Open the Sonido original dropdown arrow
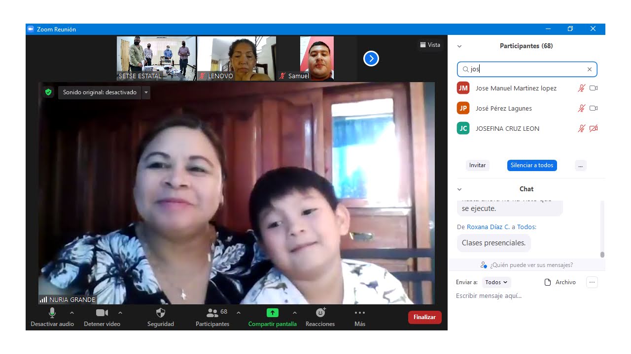631x354 pixels. point(146,92)
